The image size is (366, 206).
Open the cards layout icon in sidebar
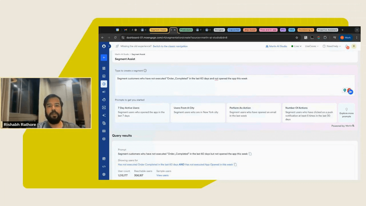point(104,131)
